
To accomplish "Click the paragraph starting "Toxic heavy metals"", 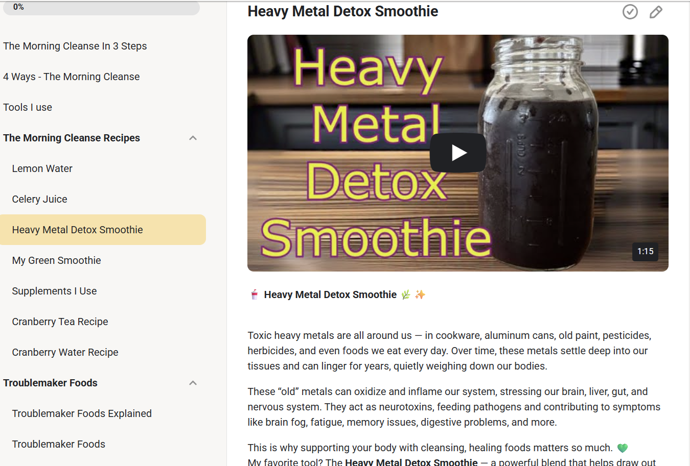I will [450, 351].
